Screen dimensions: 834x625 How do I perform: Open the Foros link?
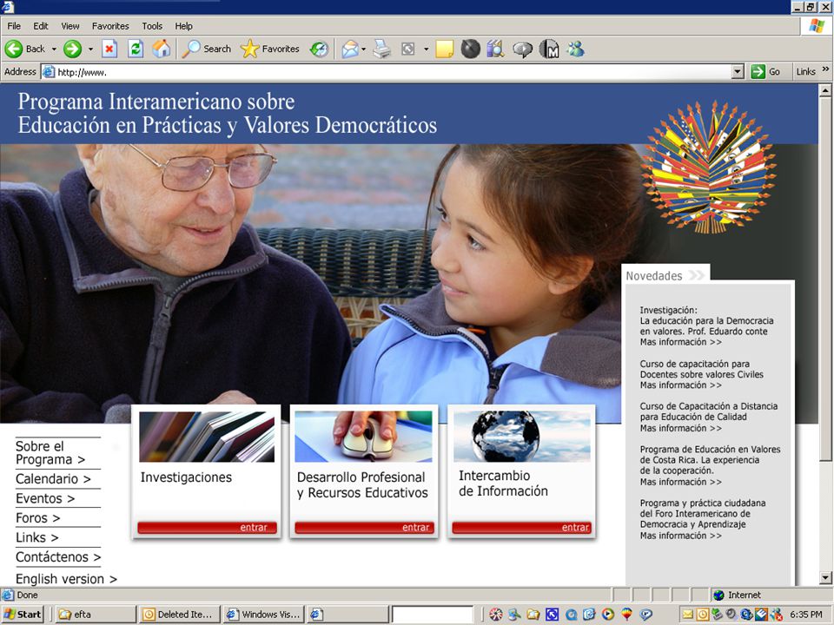click(x=37, y=517)
